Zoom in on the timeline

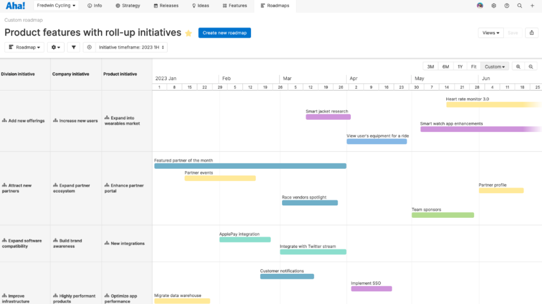point(518,67)
